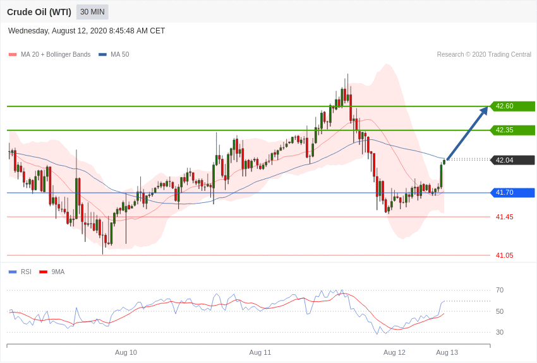This screenshot has width=537, height=363.
Task: Click the MA 20 + Bollinger Bands legend label
Action: (56, 54)
